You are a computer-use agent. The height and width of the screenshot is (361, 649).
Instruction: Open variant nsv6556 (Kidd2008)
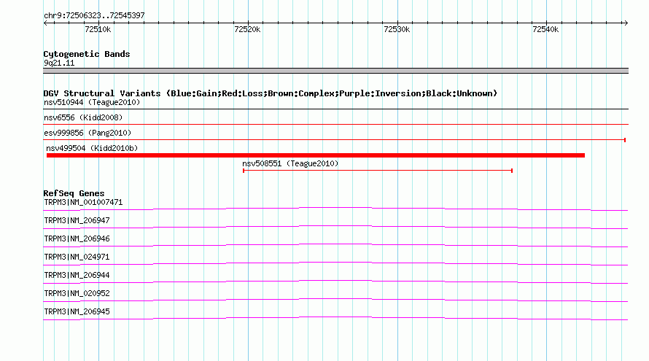coord(83,117)
